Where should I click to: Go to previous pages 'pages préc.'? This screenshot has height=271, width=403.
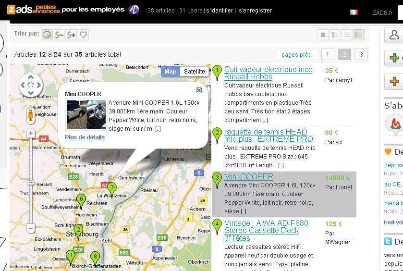tap(297, 54)
